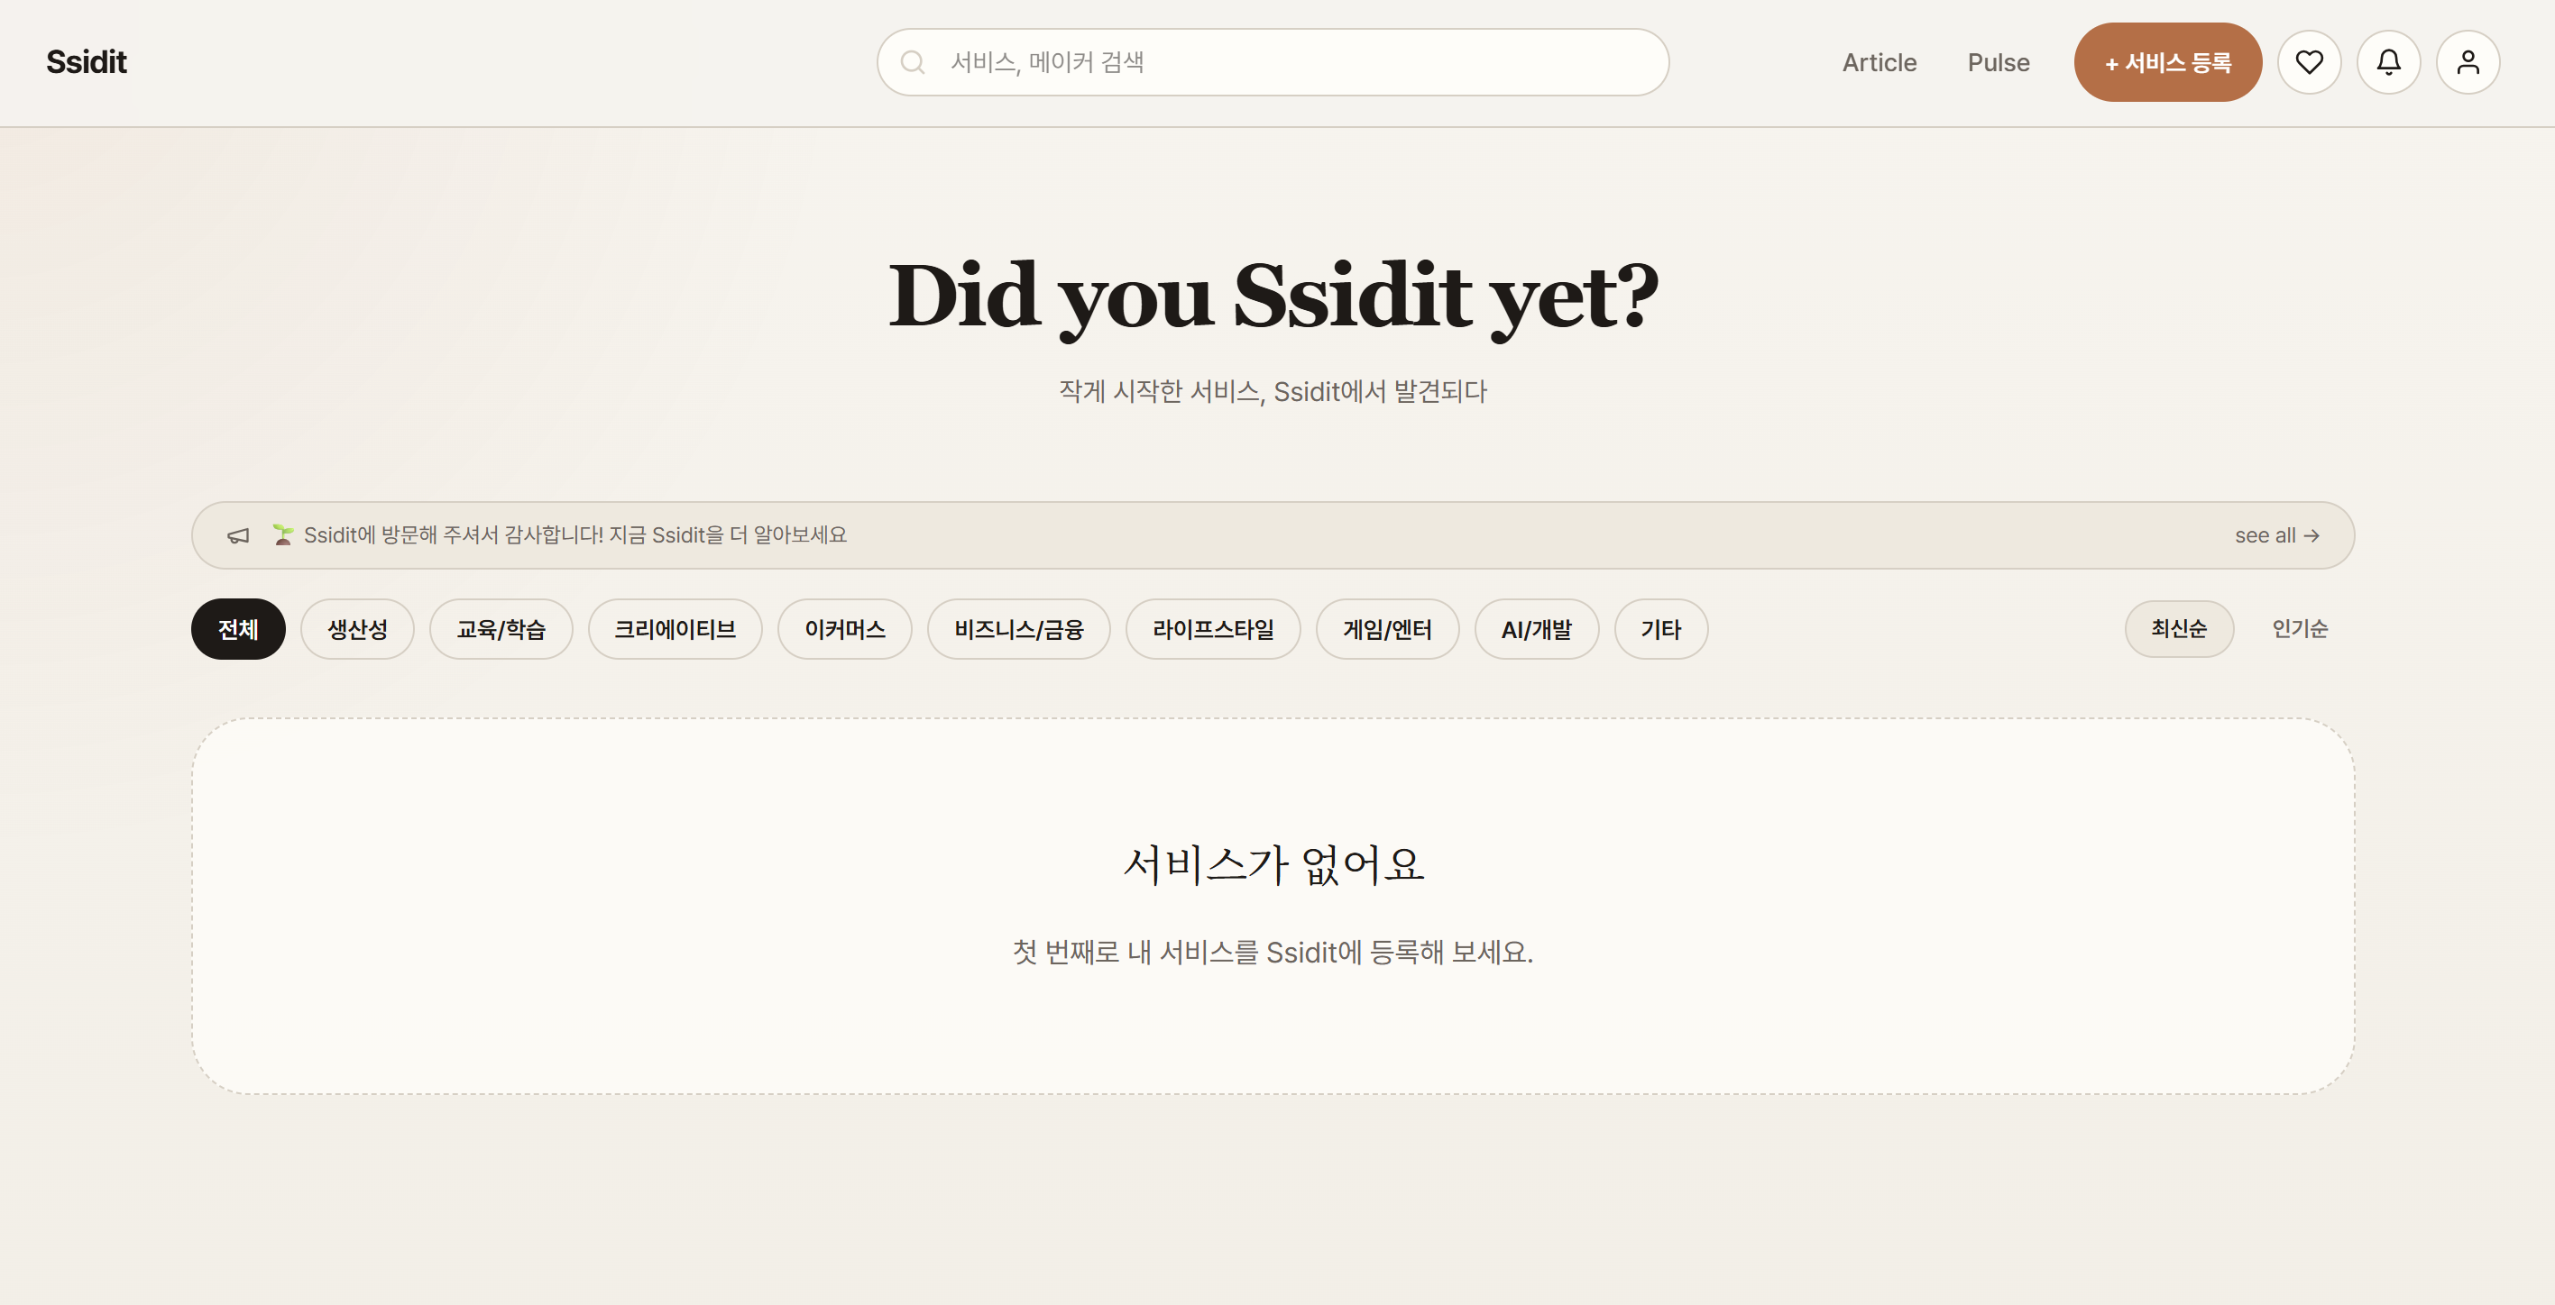This screenshot has width=2555, height=1305.
Task: Open the bell notifications icon
Action: (2387, 62)
